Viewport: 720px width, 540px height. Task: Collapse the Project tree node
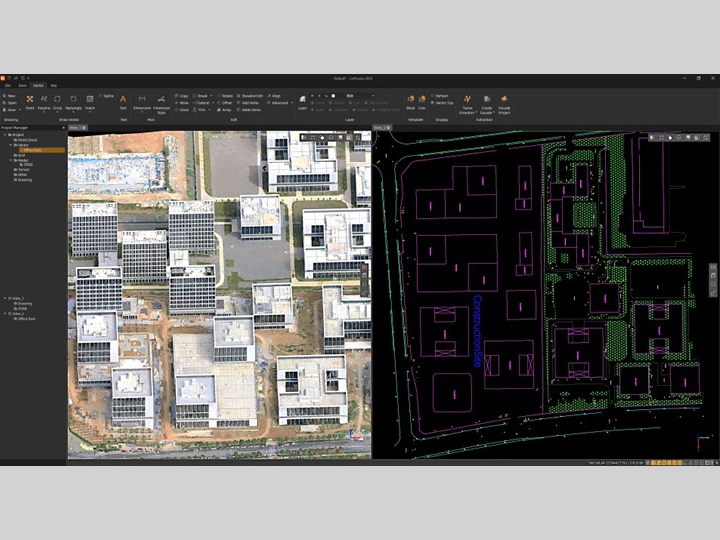click(5, 135)
